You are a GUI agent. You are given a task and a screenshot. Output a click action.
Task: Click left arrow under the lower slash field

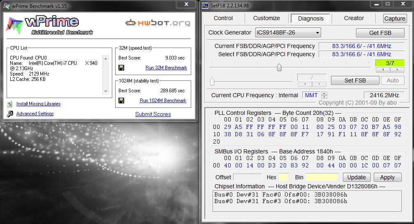(x=305, y=84)
